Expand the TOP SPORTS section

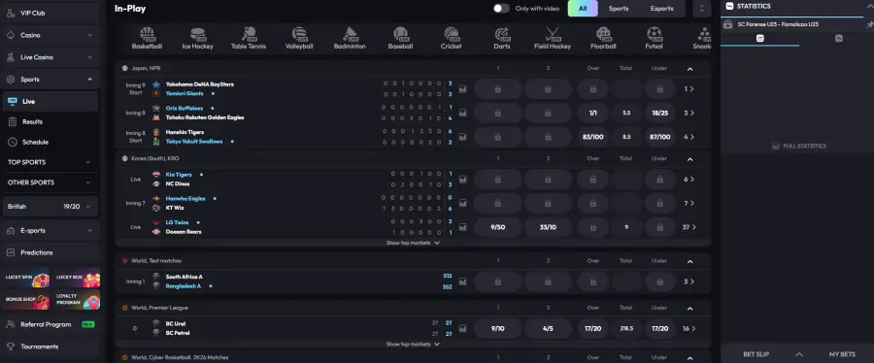(x=50, y=162)
